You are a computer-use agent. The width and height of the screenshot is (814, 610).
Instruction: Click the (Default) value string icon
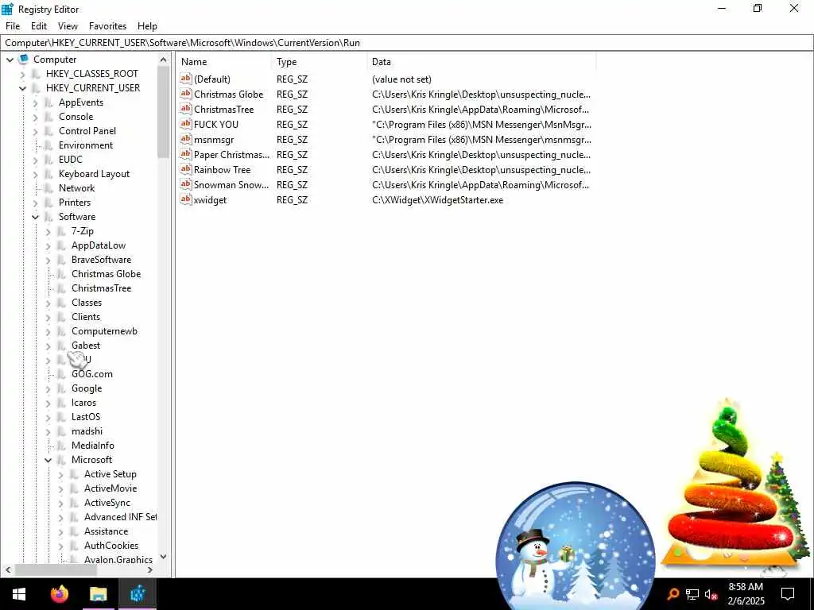pos(186,79)
